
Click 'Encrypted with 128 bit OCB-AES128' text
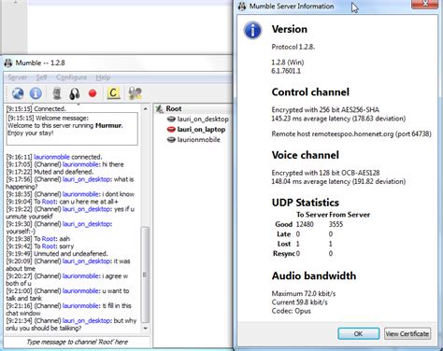(325, 173)
